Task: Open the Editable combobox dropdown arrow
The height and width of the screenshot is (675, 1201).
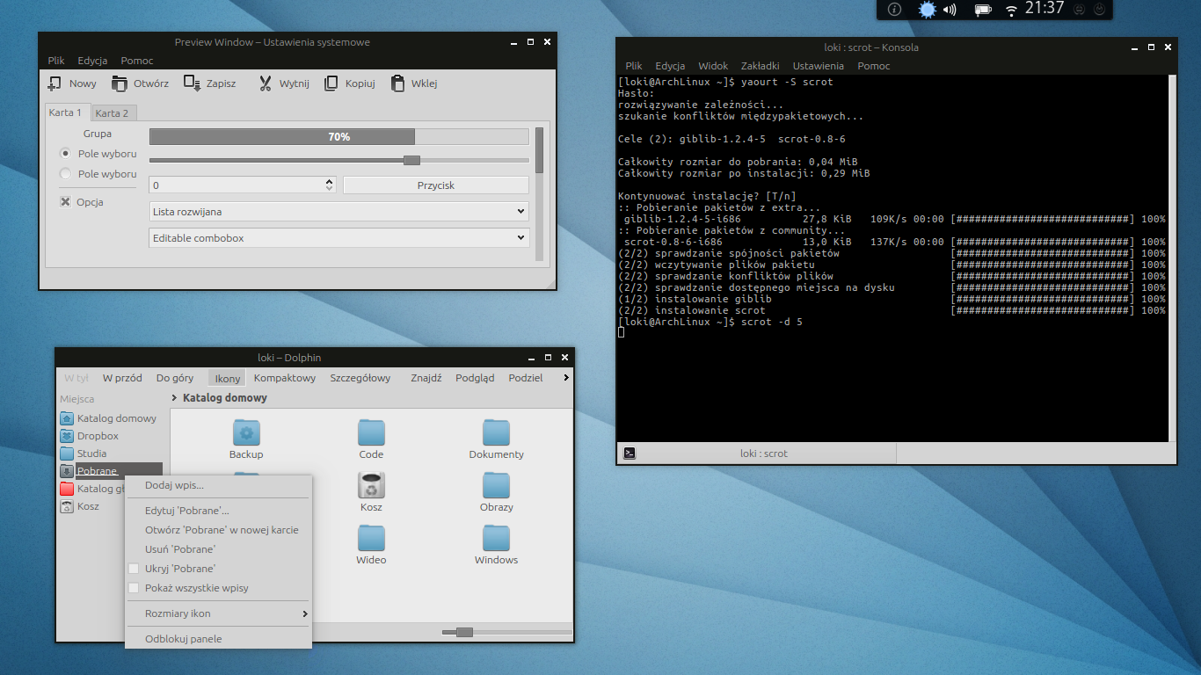Action: click(x=521, y=238)
